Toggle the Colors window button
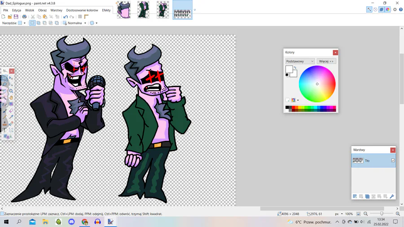 click(388, 9)
